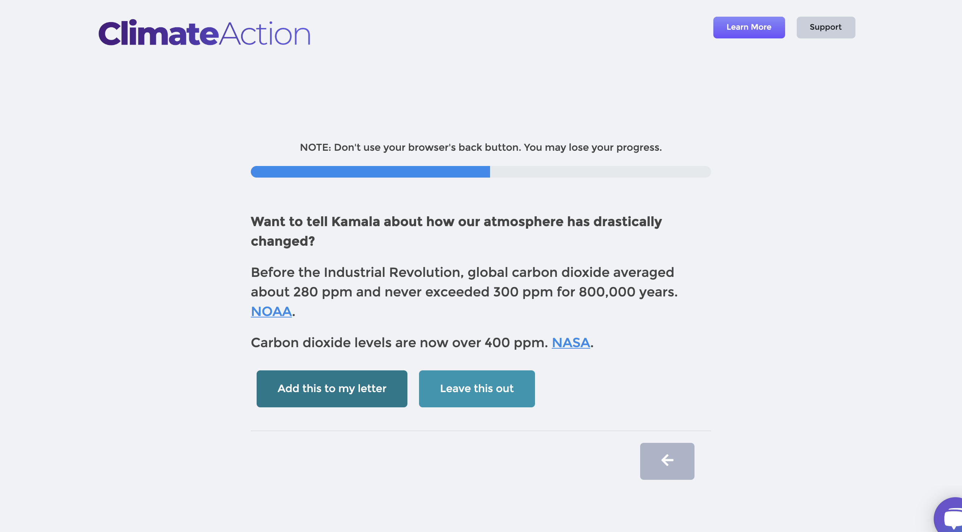Visit NOAA's carbon dioxide reference
This screenshot has height=532, width=962.
click(271, 311)
